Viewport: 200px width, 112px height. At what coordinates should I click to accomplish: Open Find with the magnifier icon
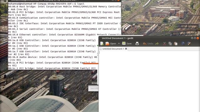(x=183, y=44)
